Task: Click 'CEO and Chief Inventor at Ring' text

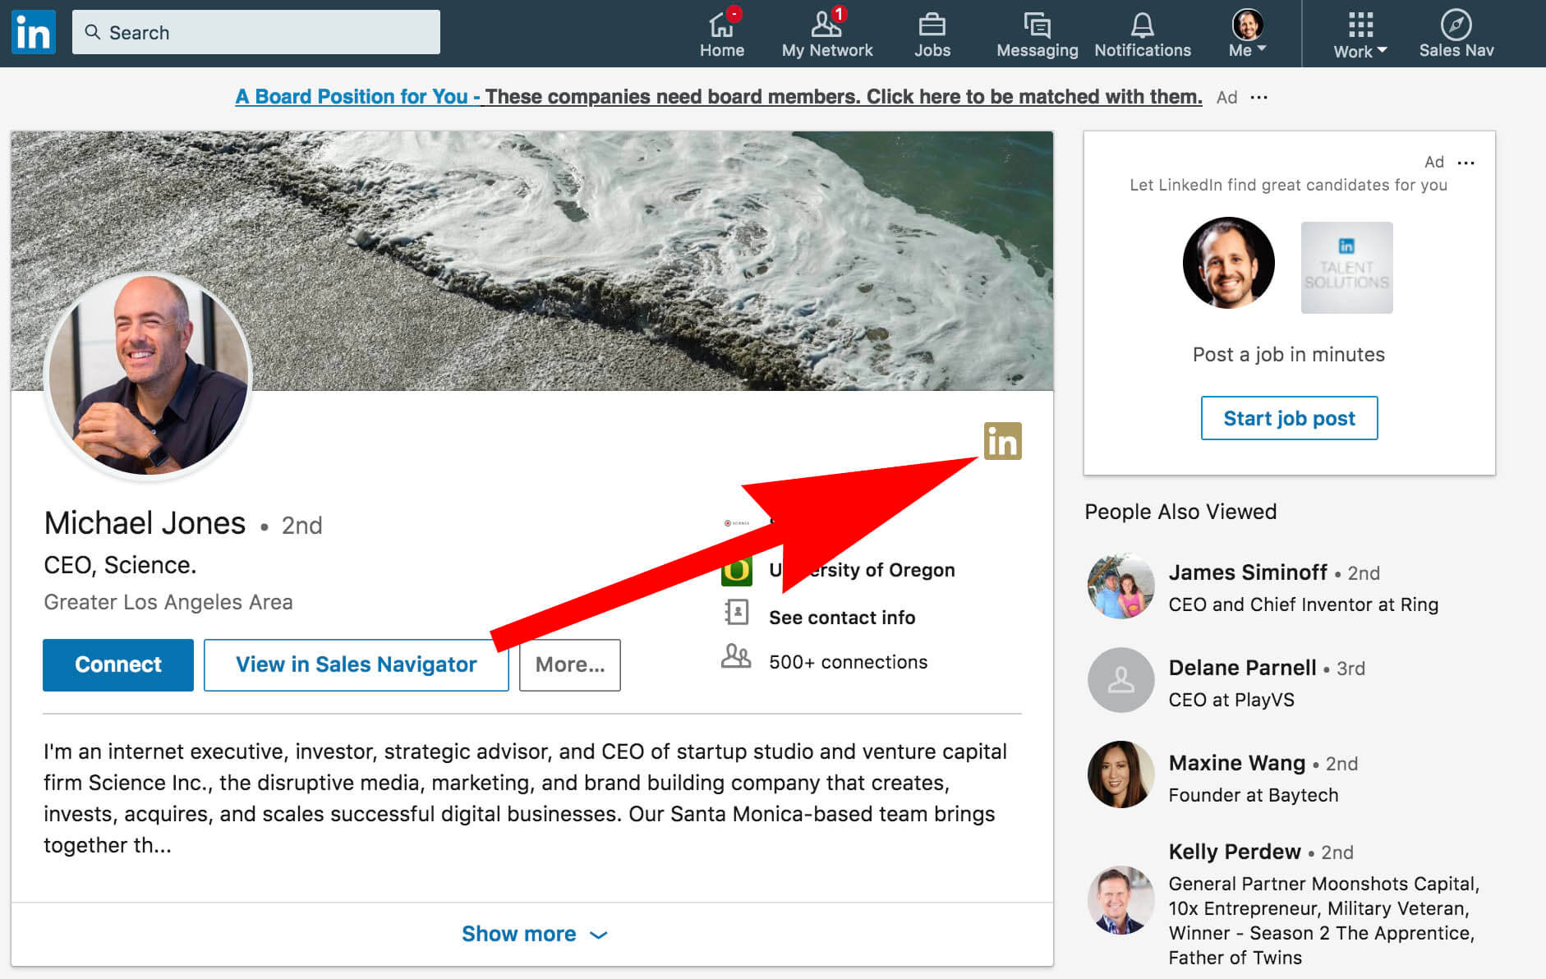Action: pyautogui.click(x=1304, y=604)
